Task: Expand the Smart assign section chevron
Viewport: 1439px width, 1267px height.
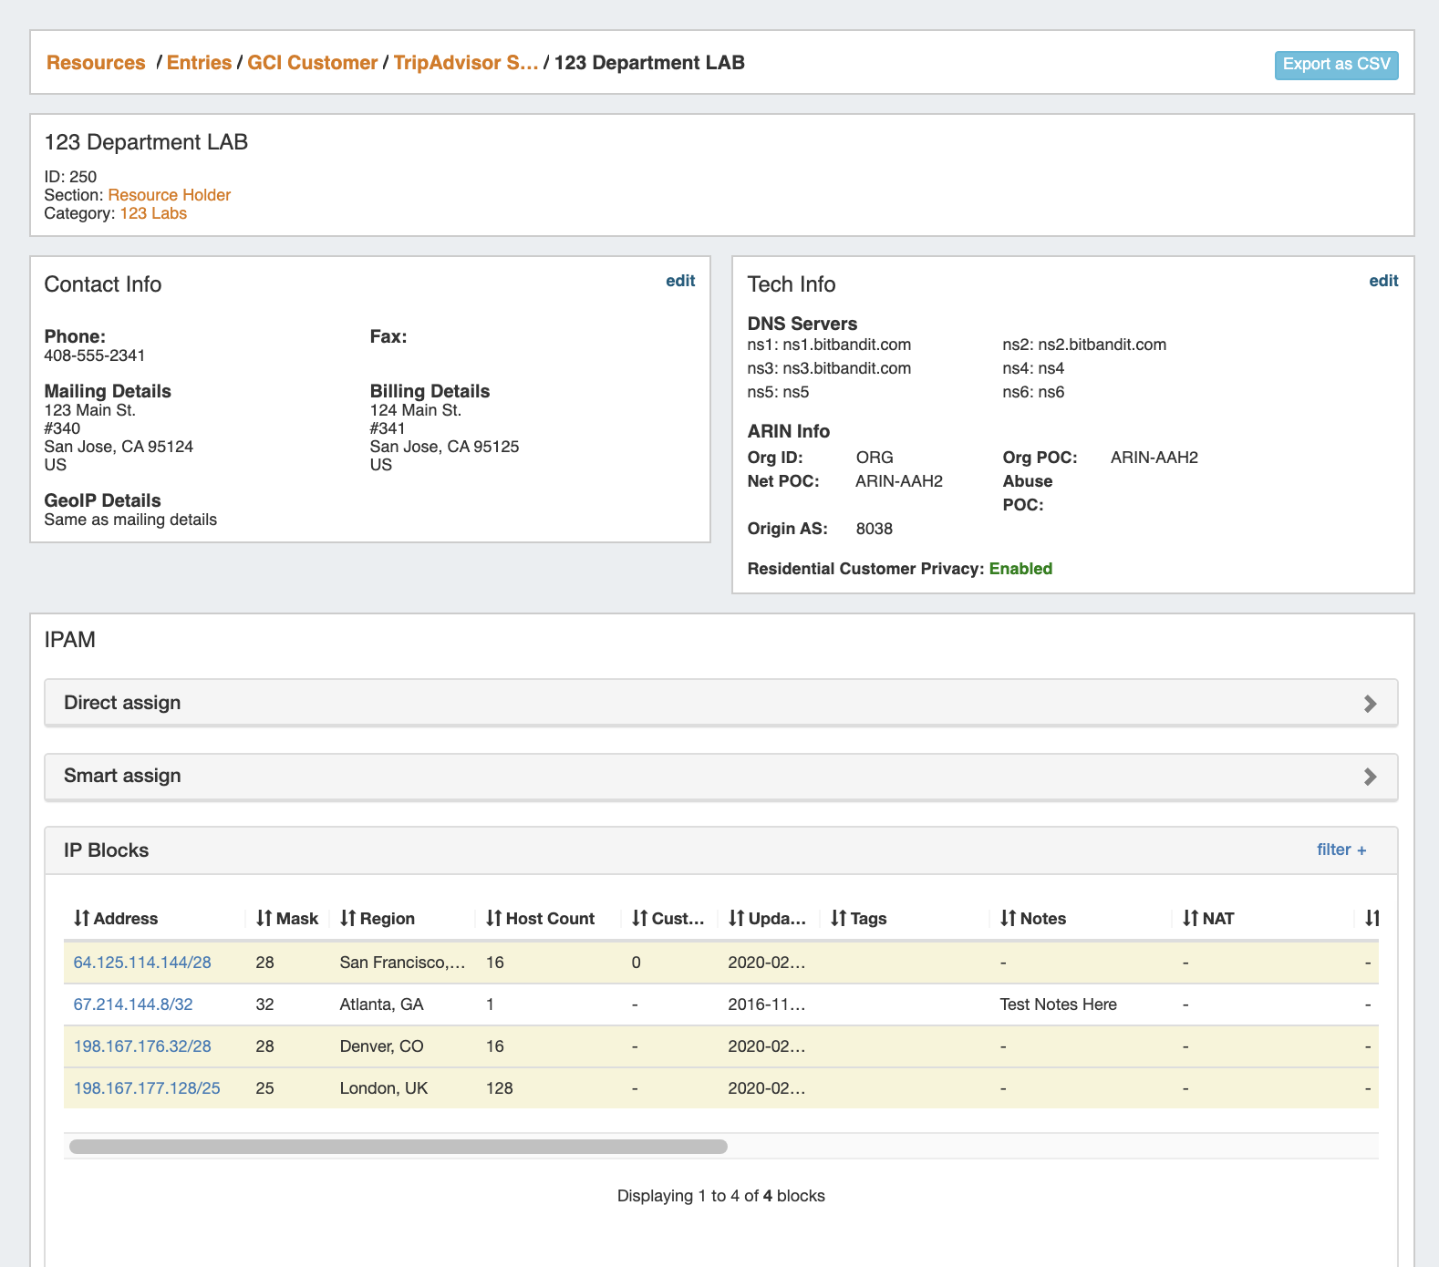Action: (x=1370, y=777)
